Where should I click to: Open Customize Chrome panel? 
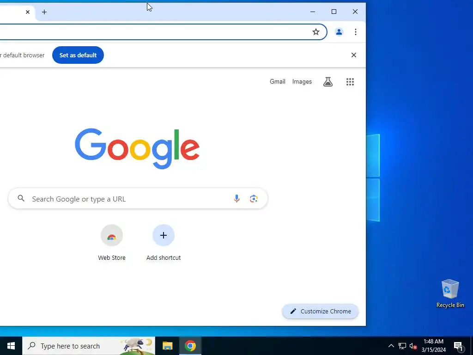click(321, 311)
